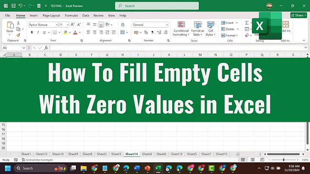
Task: Toggle Center horizontal alignment
Action: point(95,32)
